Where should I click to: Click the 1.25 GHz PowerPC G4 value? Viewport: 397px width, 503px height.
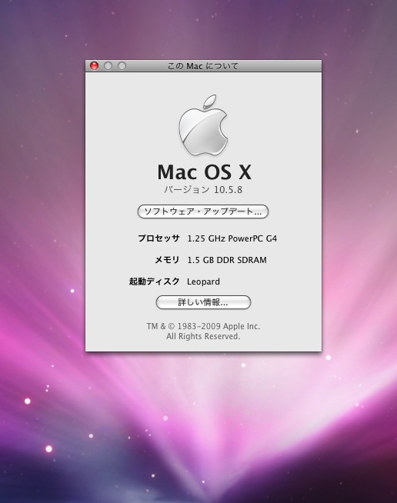(232, 238)
